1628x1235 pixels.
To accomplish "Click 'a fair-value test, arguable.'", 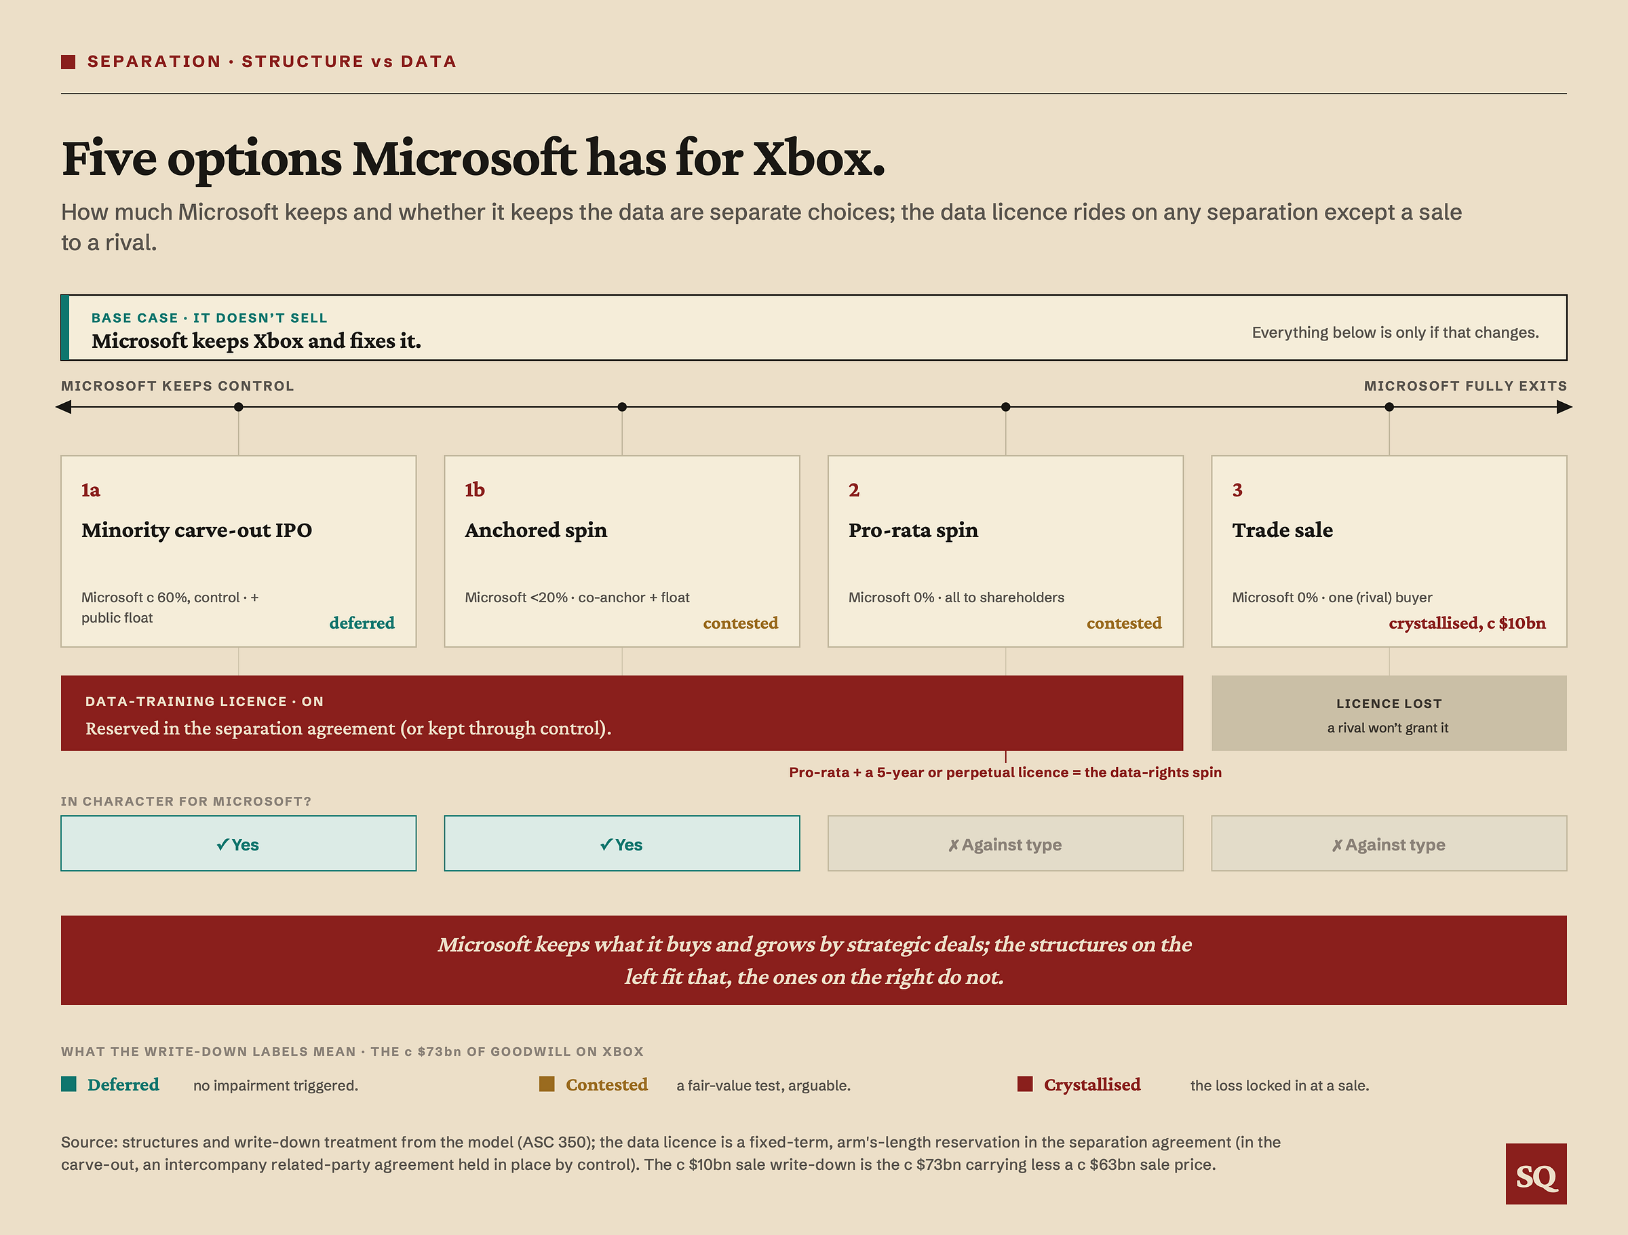I will (763, 1086).
